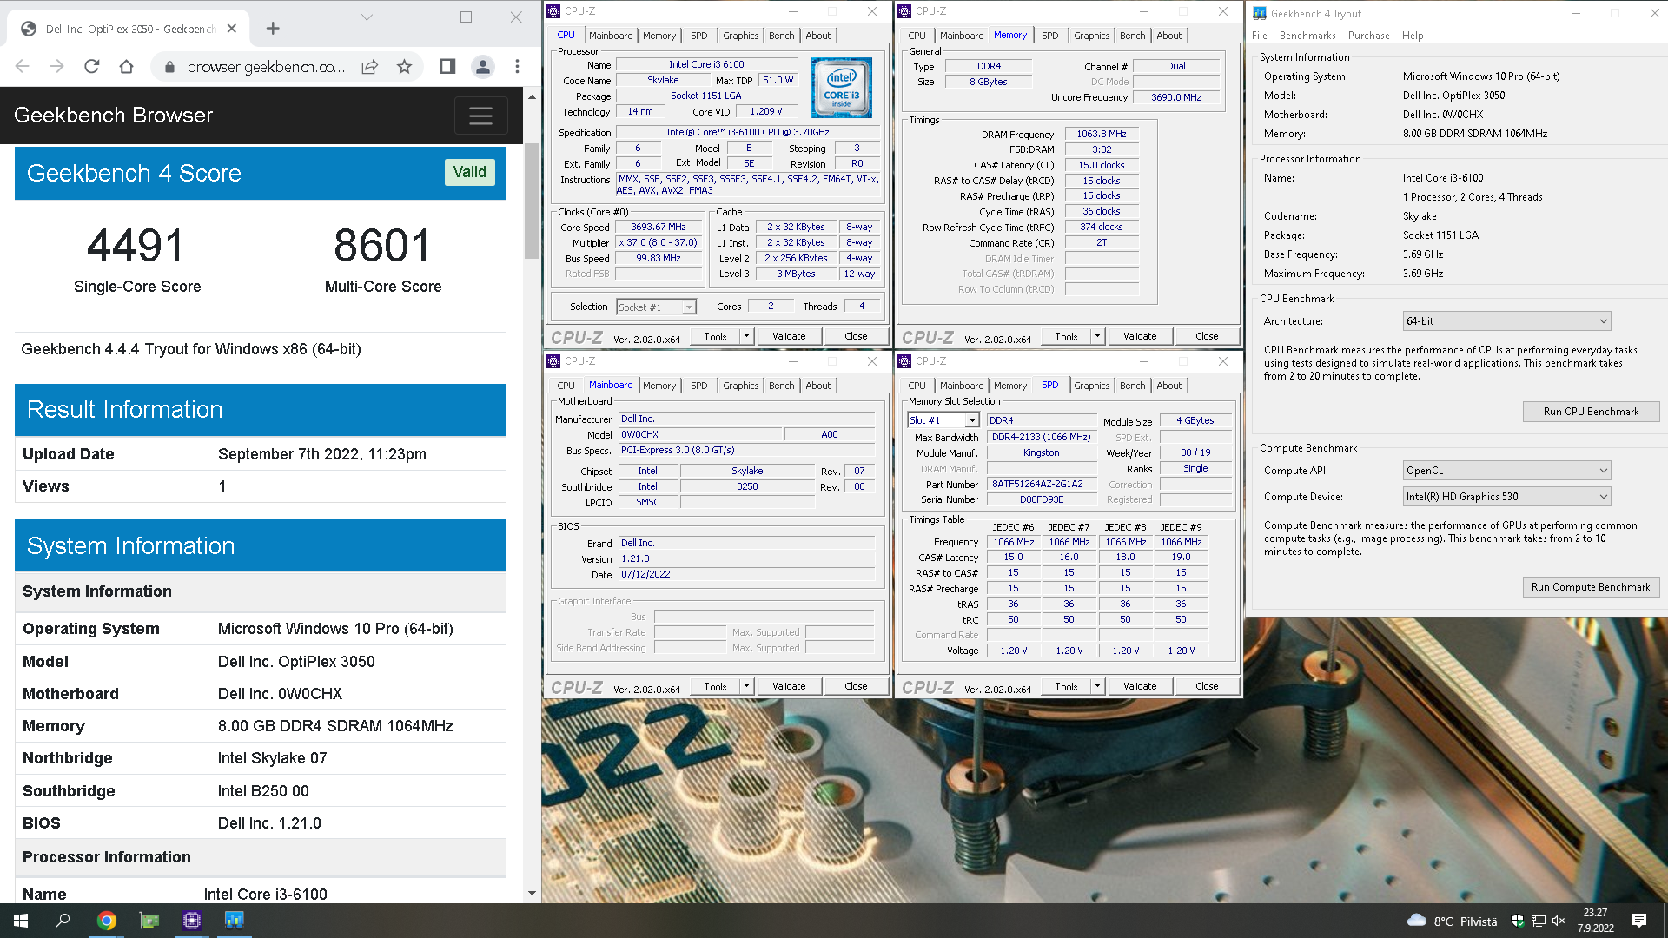The image size is (1668, 938).
Task: Open the Help menu in Geekbench 4 Tryout
Action: coord(1413,36)
